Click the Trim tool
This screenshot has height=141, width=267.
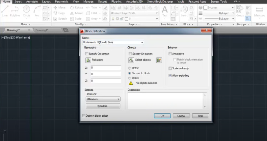coord(92,8)
